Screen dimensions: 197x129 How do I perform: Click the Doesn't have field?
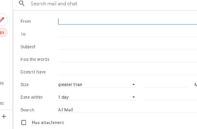126,72
